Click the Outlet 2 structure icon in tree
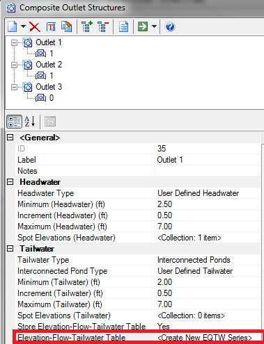Screen dimensions: 264x344 click(x=28, y=65)
